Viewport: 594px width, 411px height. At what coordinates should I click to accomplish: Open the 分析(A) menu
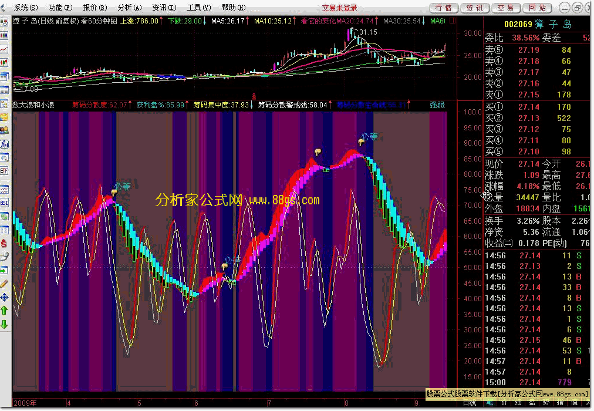129,8
